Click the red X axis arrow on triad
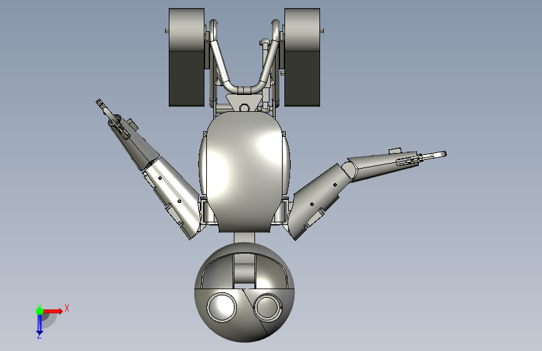This screenshot has width=542, height=351. 53,311
